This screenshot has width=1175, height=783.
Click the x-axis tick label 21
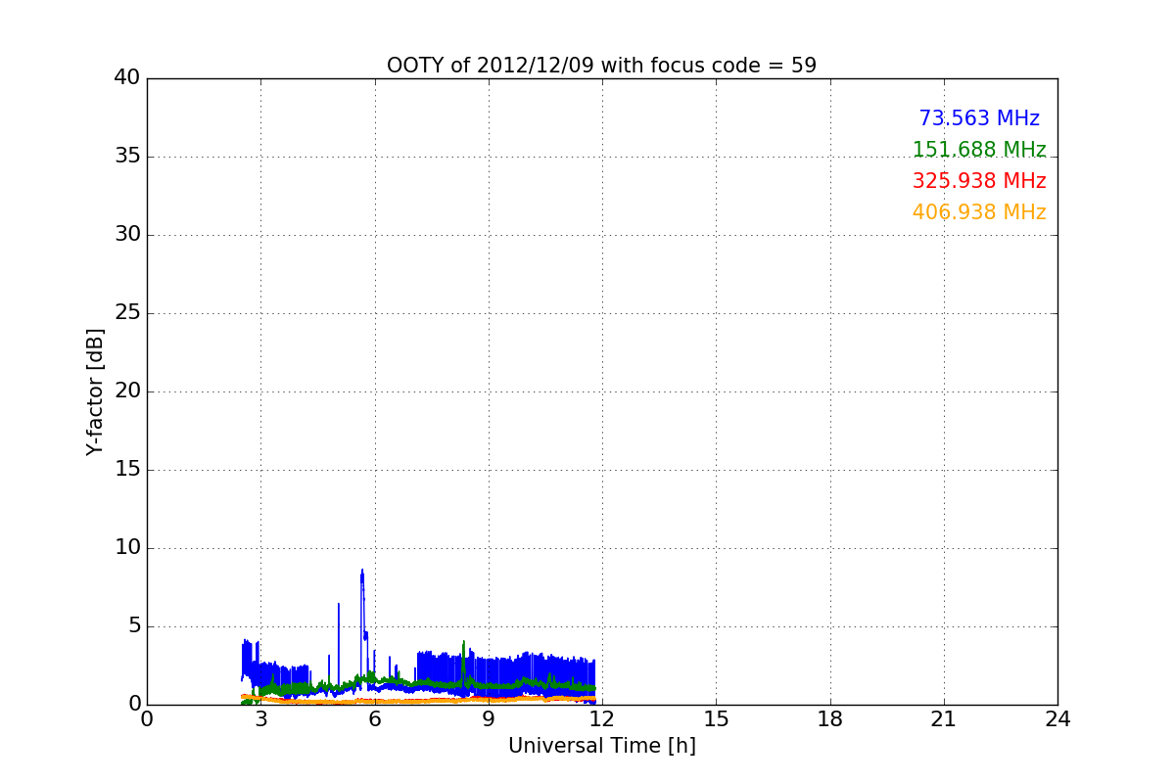[944, 719]
